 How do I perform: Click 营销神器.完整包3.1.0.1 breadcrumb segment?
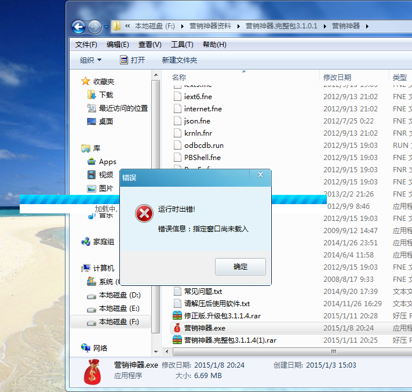point(282,26)
